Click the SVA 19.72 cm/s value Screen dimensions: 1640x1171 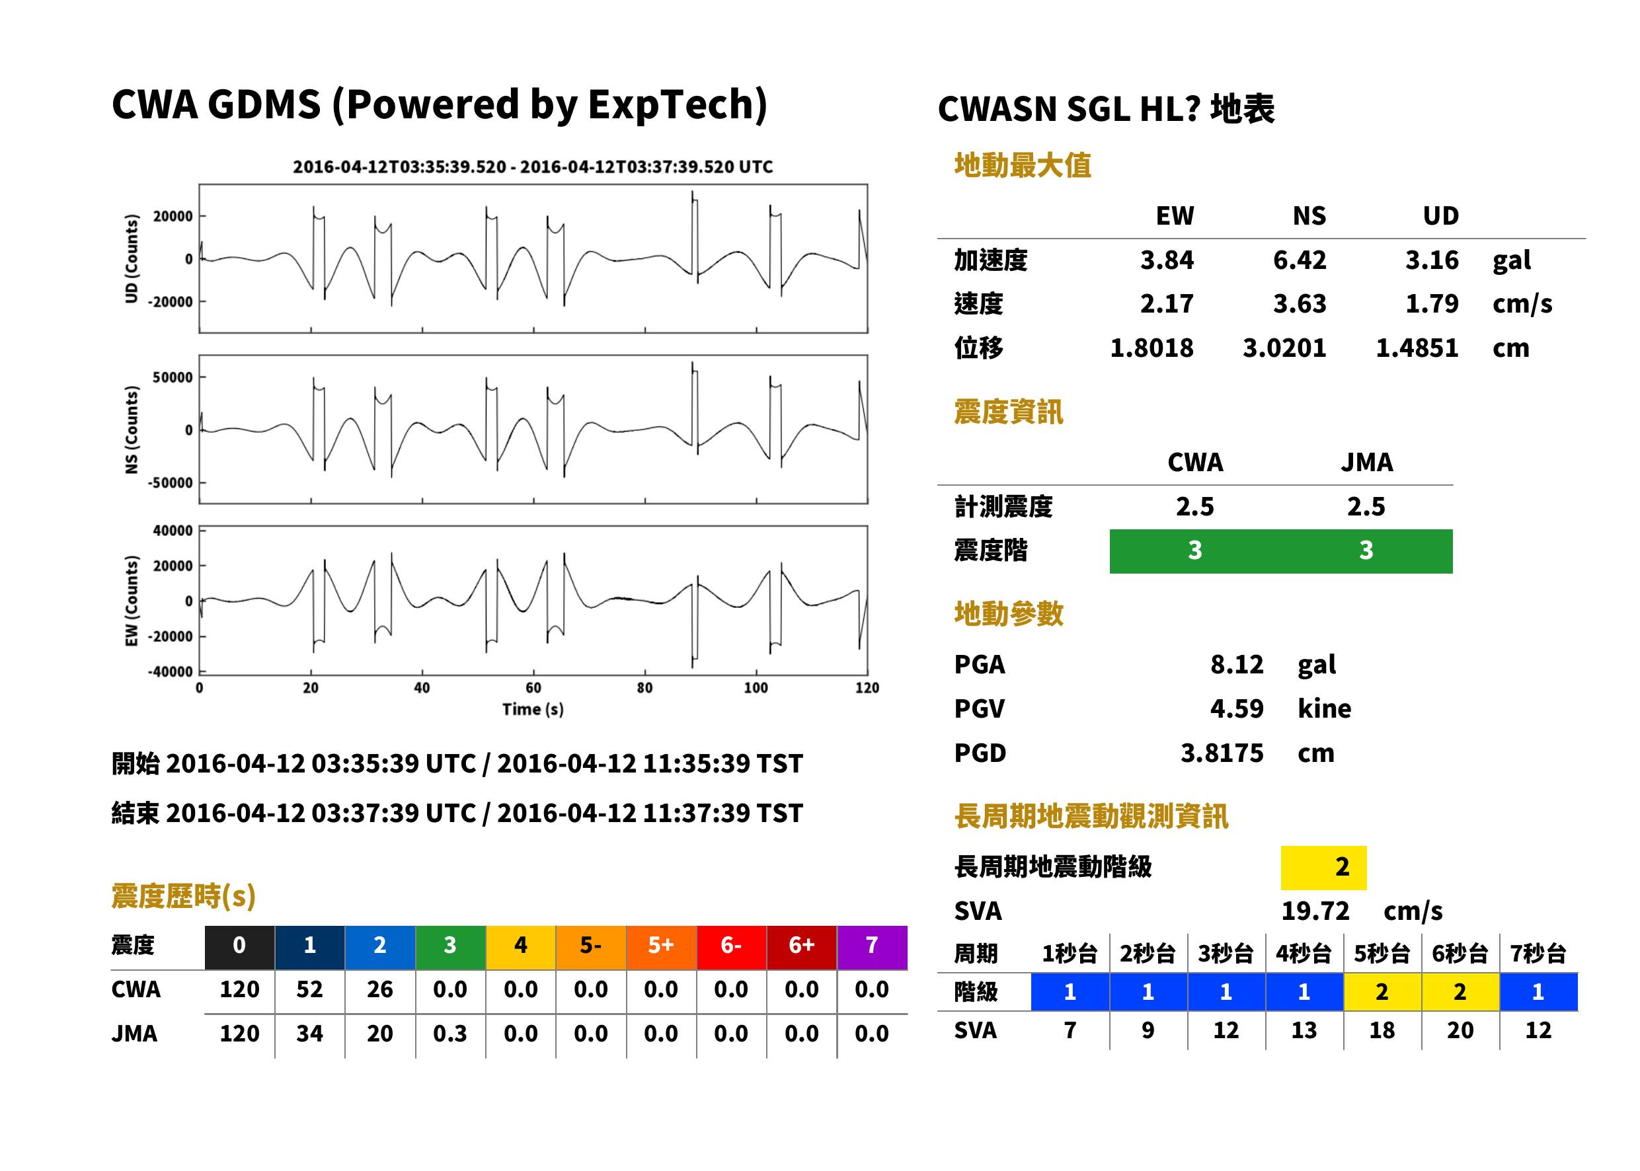tap(1361, 911)
